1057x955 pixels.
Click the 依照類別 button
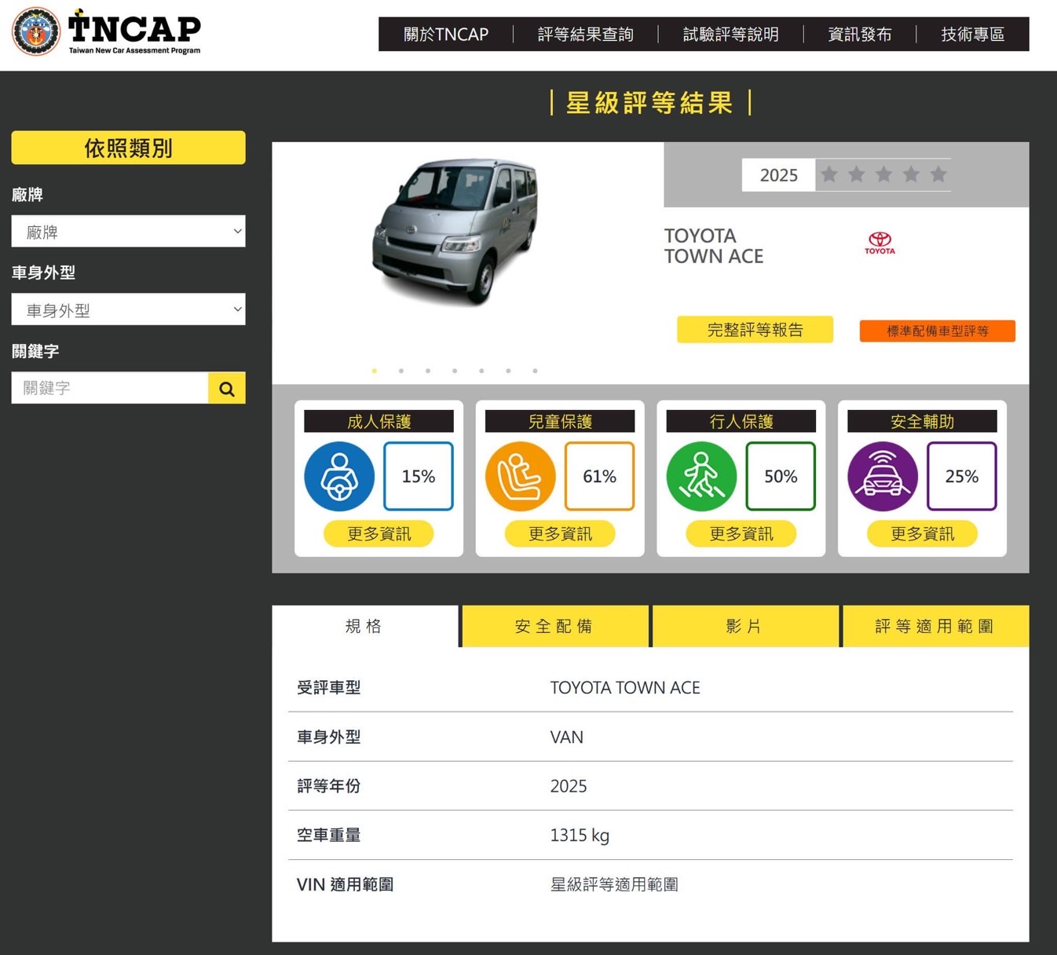[x=128, y=148]
